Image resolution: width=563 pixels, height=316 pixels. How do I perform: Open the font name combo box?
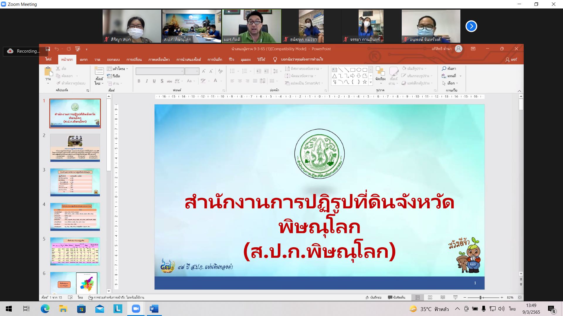160,71
